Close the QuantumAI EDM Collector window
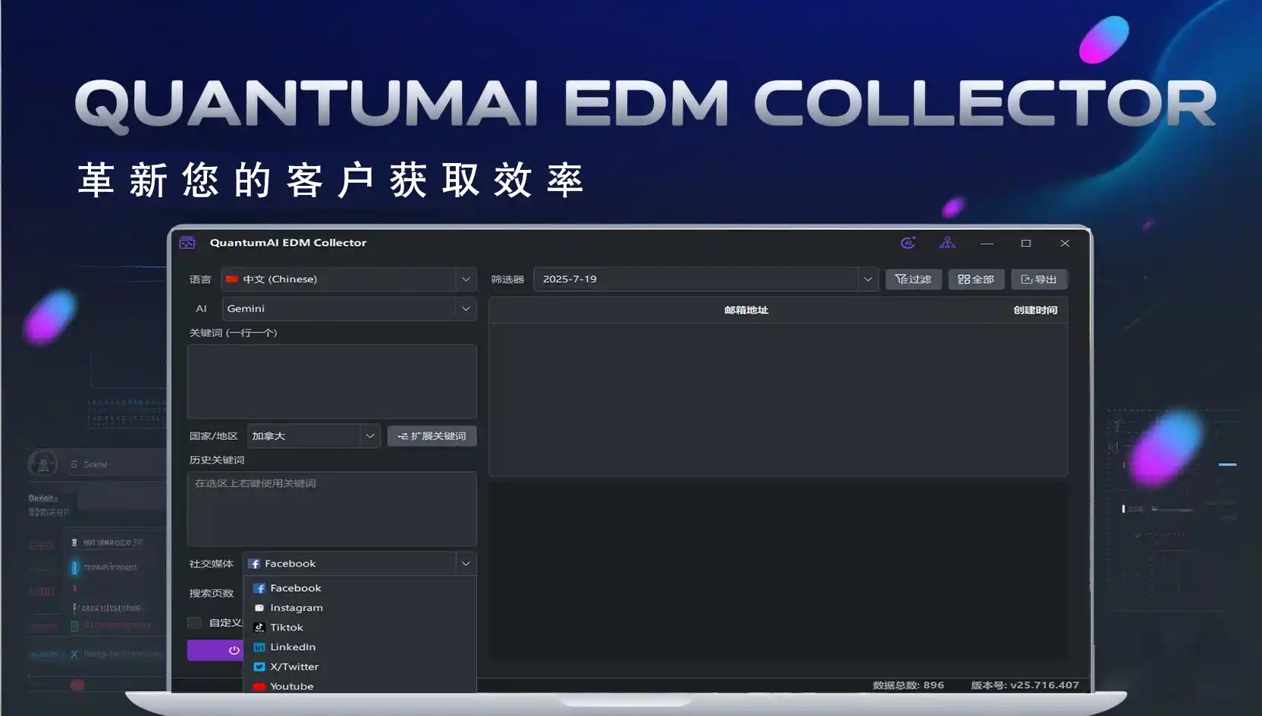Viewport: 1262px width, 716px height. [1065, 243]
